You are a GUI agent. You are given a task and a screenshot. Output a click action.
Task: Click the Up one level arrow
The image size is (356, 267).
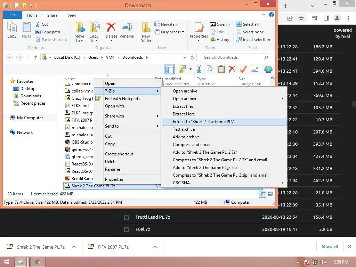pos(36,57)
